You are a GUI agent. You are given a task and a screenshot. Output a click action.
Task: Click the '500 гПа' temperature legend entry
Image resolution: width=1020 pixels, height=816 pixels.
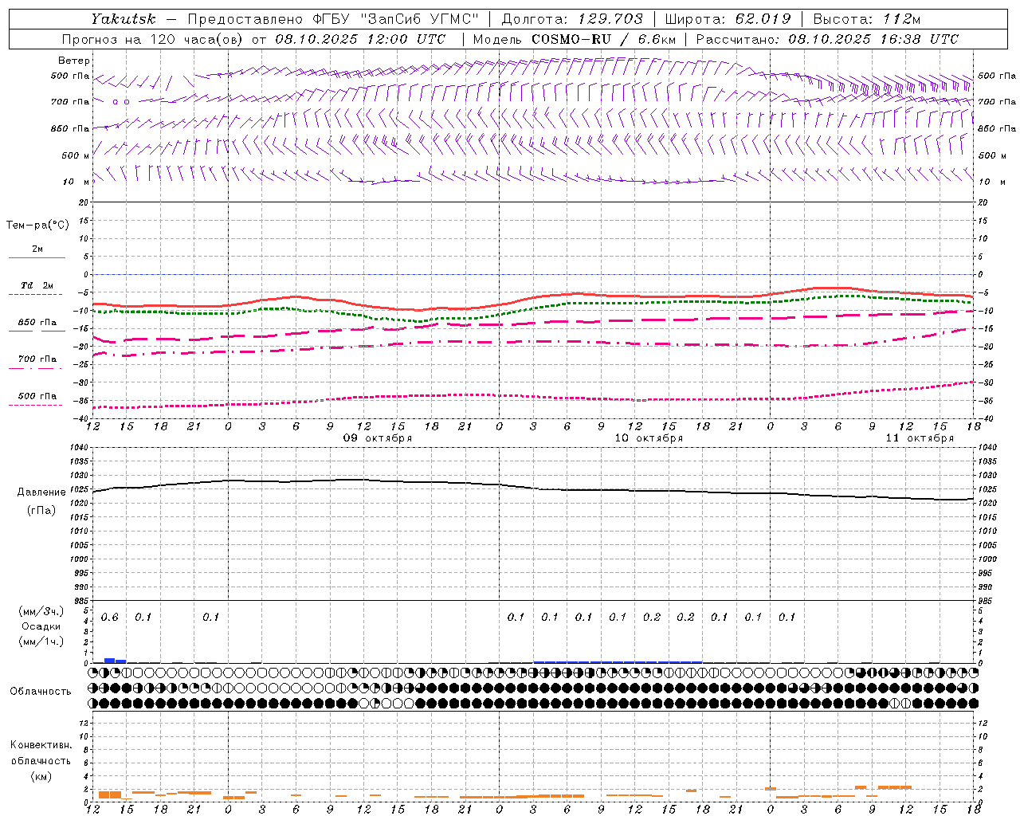[37, 396]
